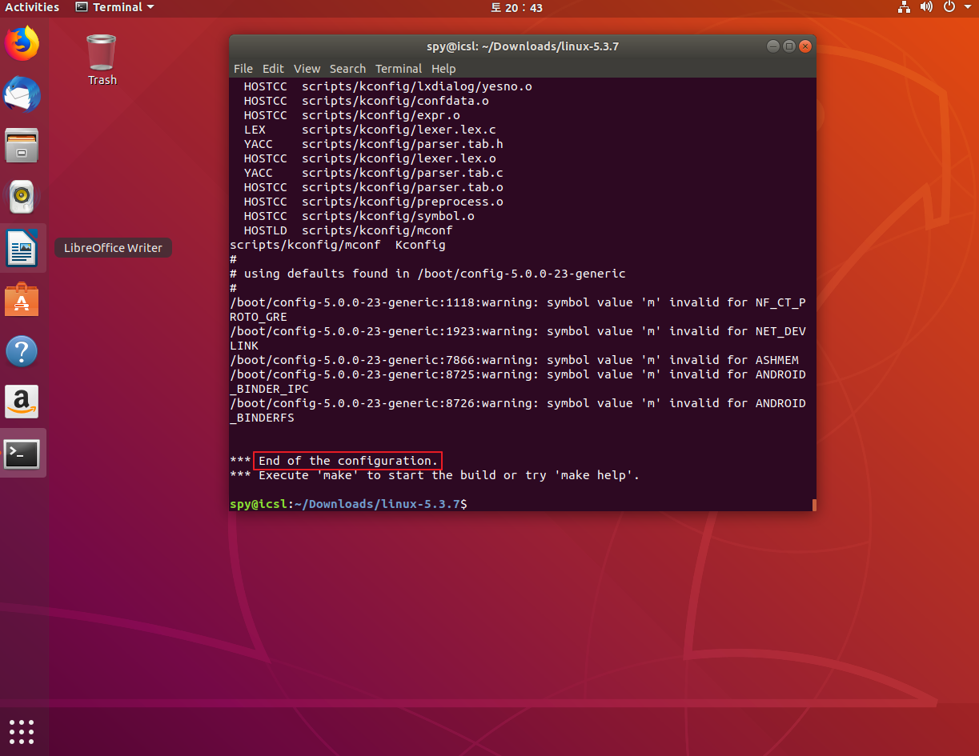This screenshot has width=979, height=756.
Task: Open Amazon launcher in the dock
Action: point(22,402)
